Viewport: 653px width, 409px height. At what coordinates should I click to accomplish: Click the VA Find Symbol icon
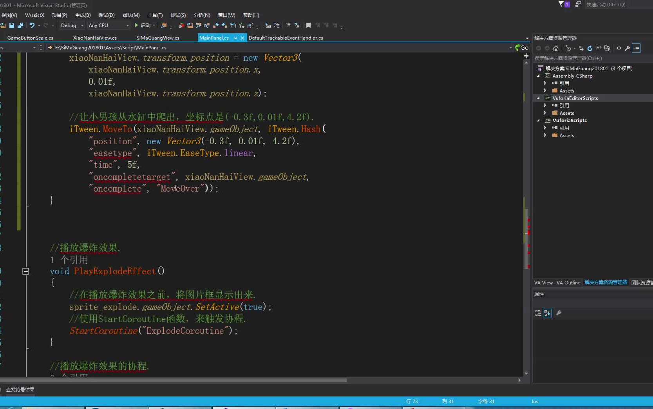(x=199, y=25)
